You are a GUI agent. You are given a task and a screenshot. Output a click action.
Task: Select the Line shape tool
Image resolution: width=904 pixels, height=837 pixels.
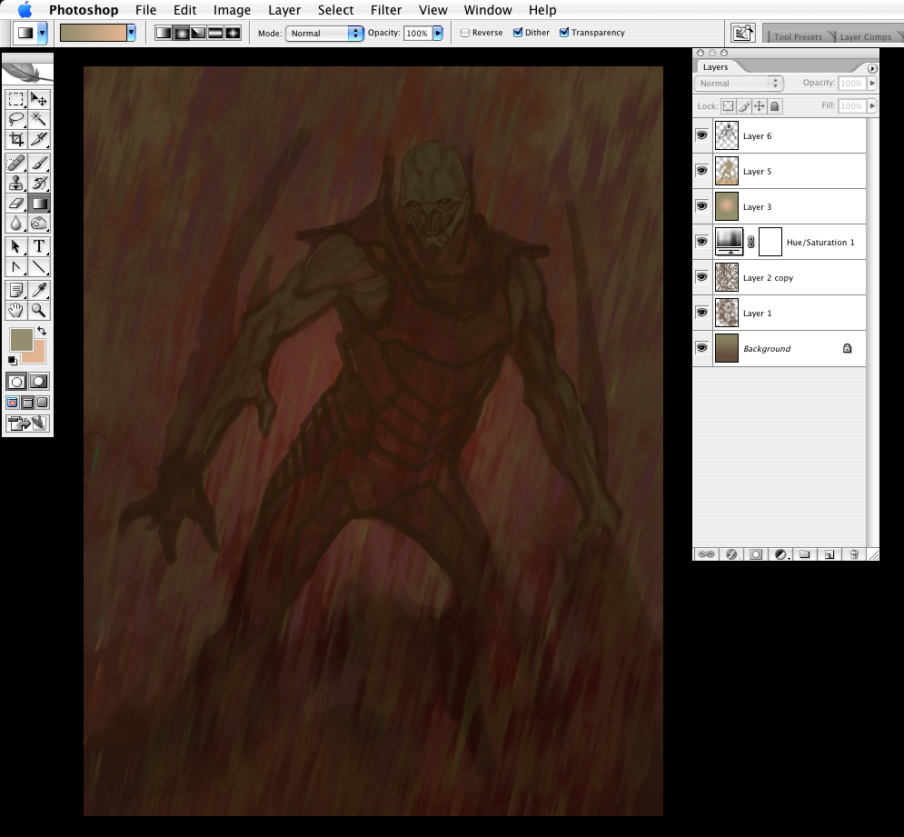[39, 267]
